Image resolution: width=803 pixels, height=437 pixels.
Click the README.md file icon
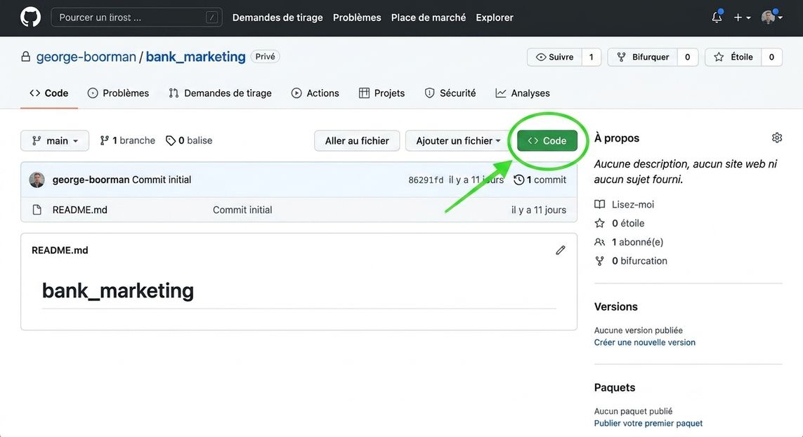pos(37,210)
